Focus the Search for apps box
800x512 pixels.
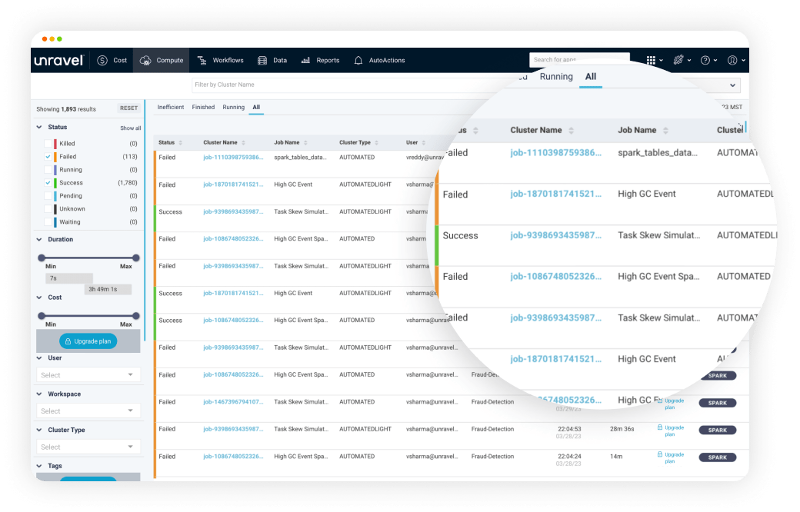coord(579,60)
